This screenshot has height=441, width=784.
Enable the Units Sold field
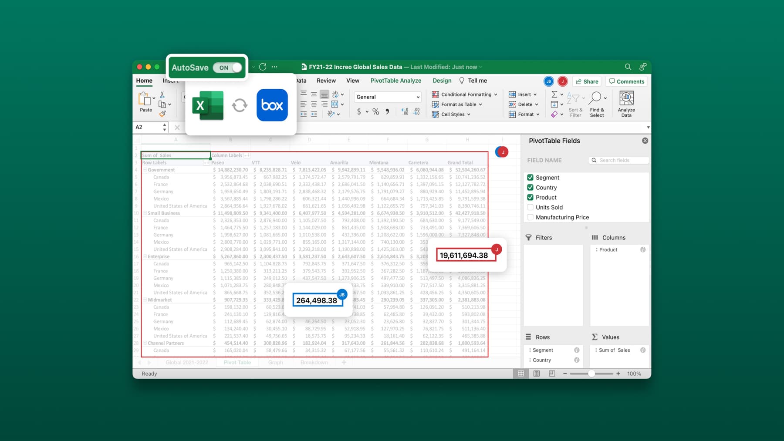pos(531,207)
